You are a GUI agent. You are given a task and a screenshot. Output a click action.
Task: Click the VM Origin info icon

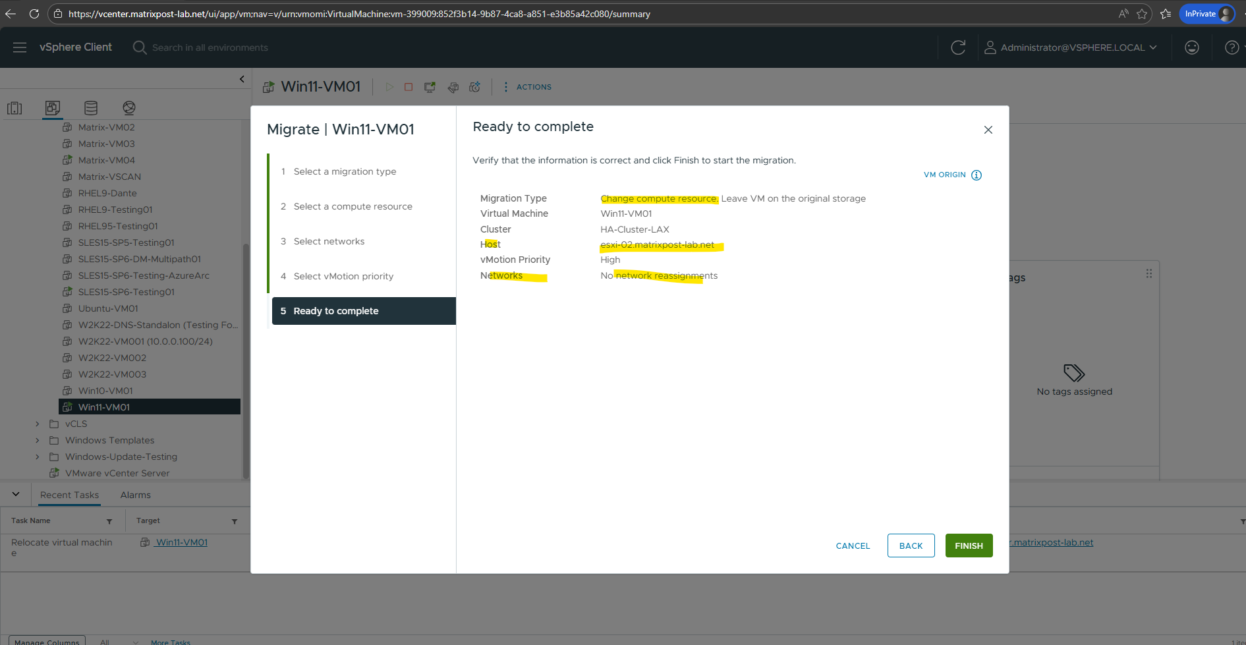(977, 175)
